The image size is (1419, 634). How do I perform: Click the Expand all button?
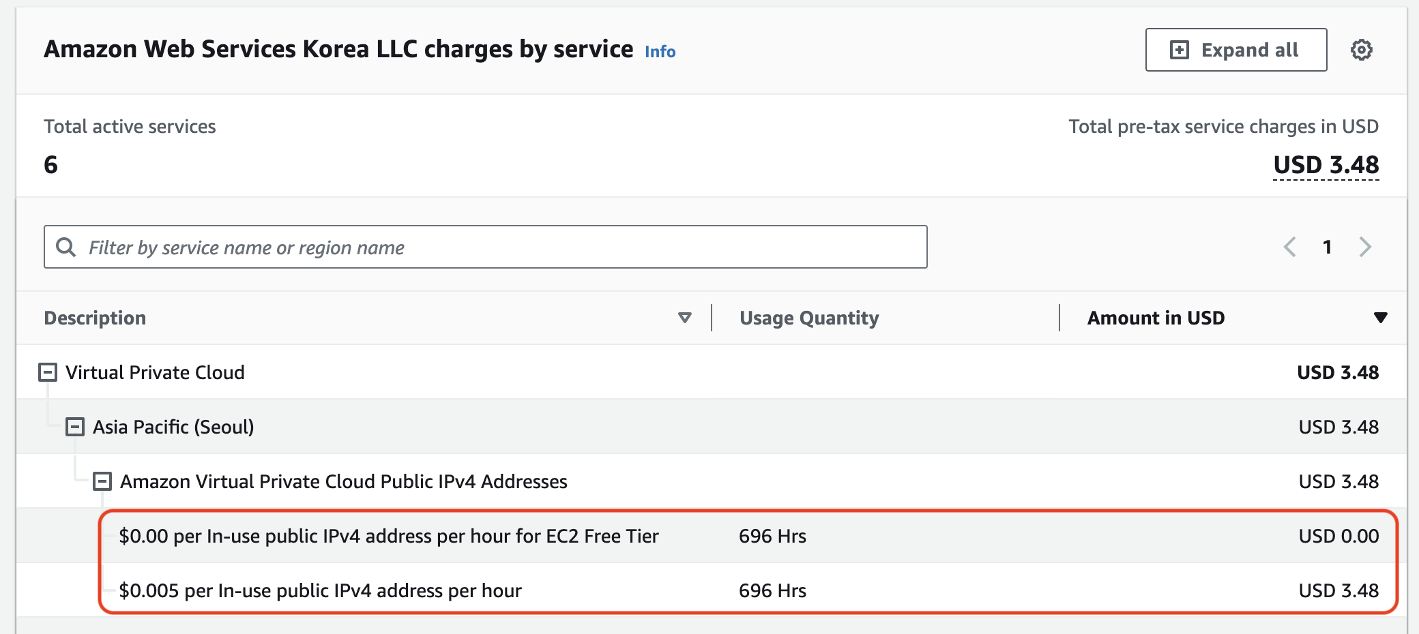tap(1235, 50)
